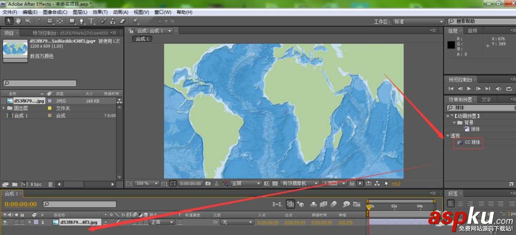The height and width of the screenshot is (235, 516).
Task: Select the Unified Camera tool
Action: click(50, 21)
